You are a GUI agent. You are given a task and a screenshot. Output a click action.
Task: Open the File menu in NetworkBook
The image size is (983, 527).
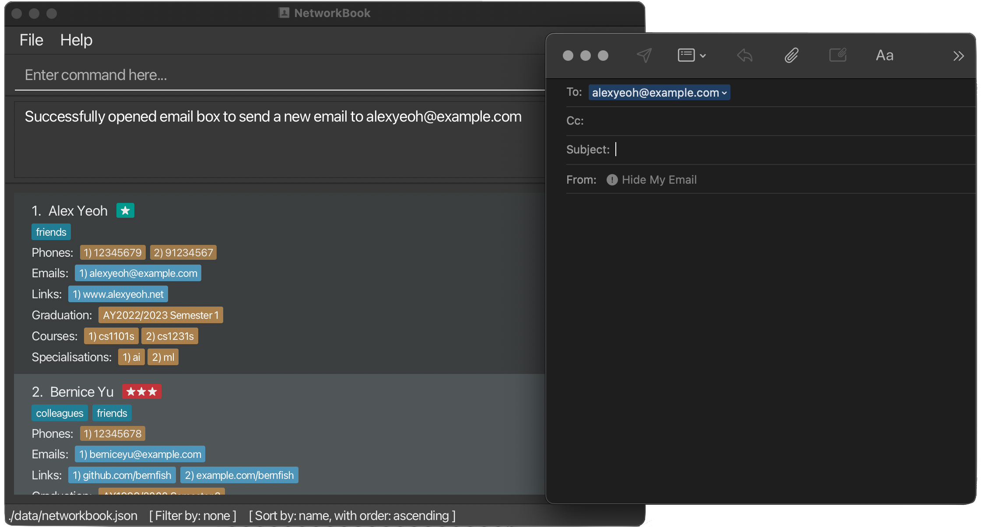pos(31,40)
